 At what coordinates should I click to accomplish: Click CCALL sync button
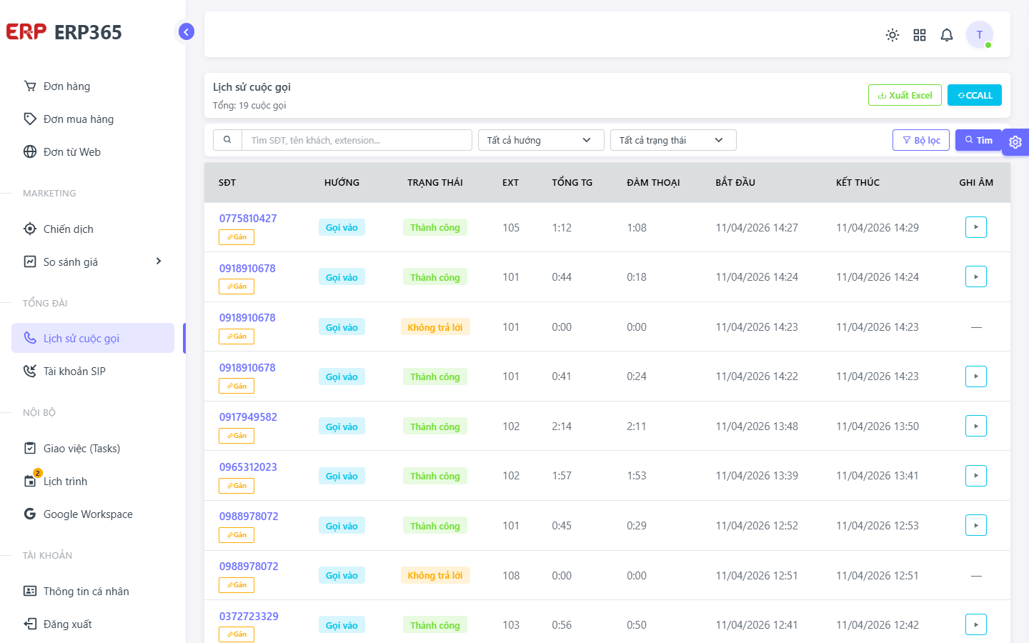coord(975,95)
